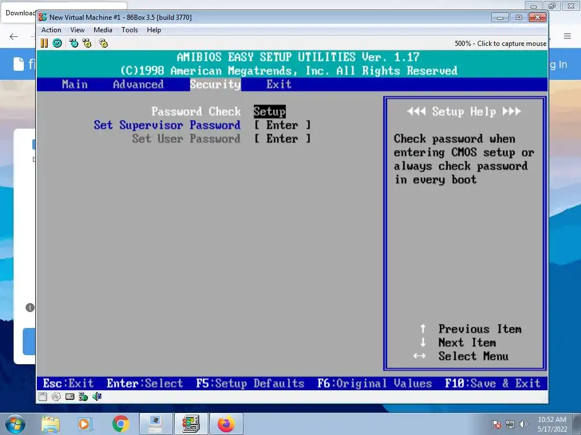This screenshot has width=581, height=435.
Task: Open Google Chrome from the taskbar
Action: [120, 424]
